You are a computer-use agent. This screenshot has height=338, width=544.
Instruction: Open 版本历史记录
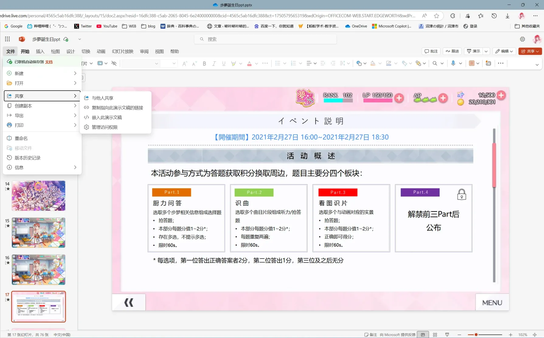pos(42,158)
